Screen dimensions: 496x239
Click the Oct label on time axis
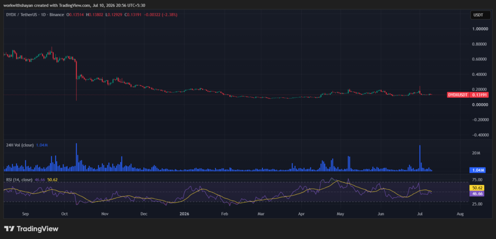64,214
